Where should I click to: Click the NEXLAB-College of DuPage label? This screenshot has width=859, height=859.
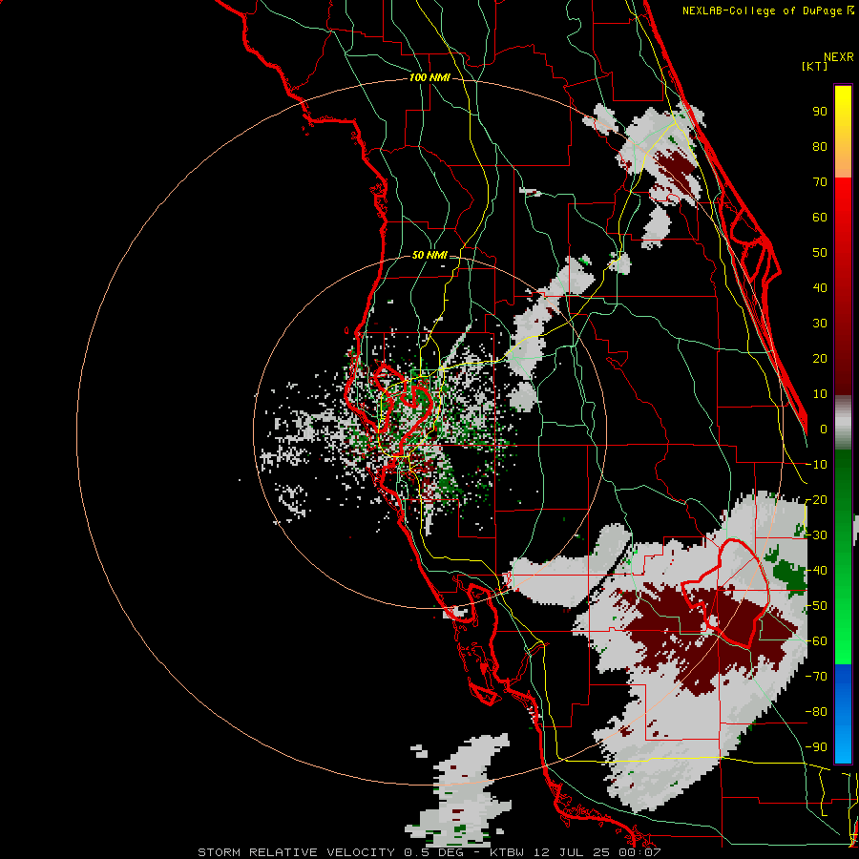[x=767, y=10]
